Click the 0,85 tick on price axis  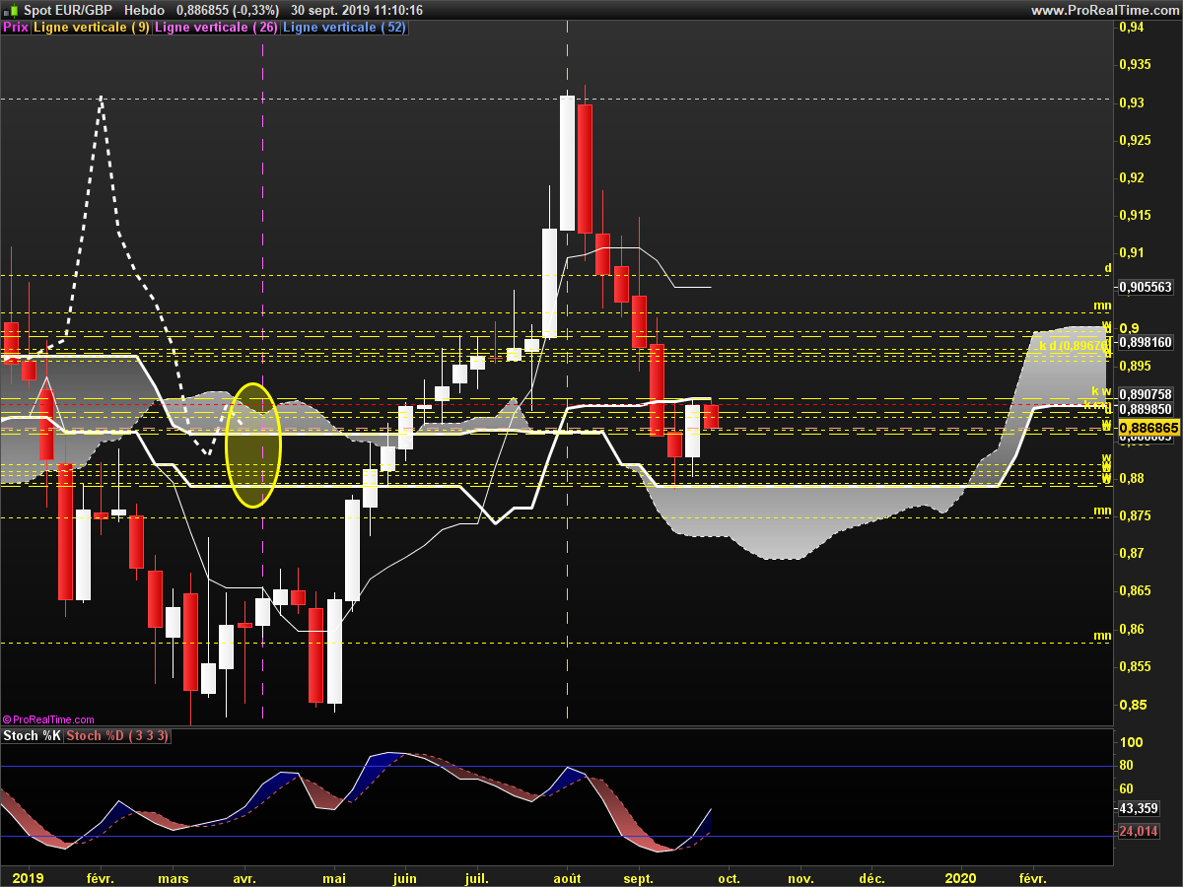1133,705
